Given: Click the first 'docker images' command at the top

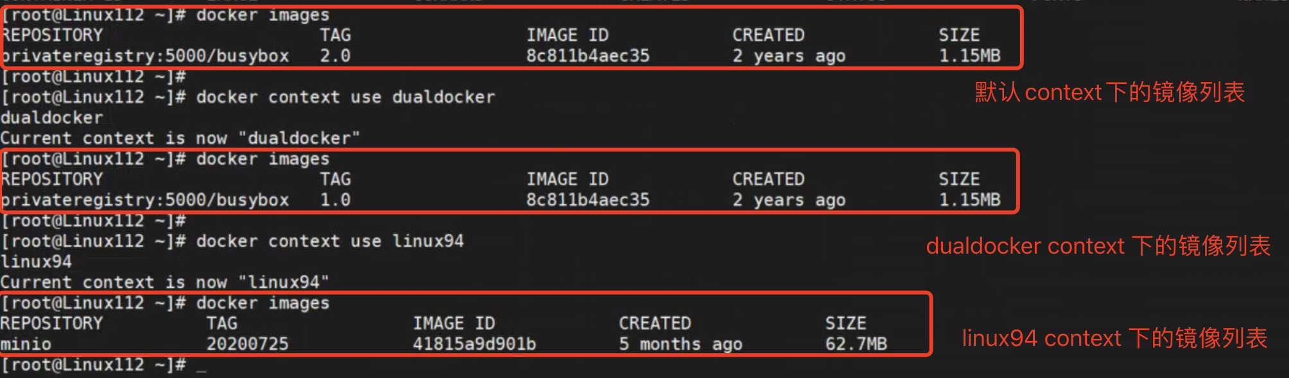Looking at the screenshot, I should point(263,15).
